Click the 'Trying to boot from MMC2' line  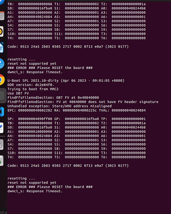click(33, 89)
